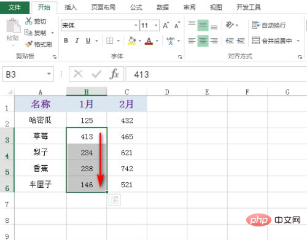Click 合并后居中 merge and center
Viewport: 307px width, 240px height.
click(x=272, y=41)
